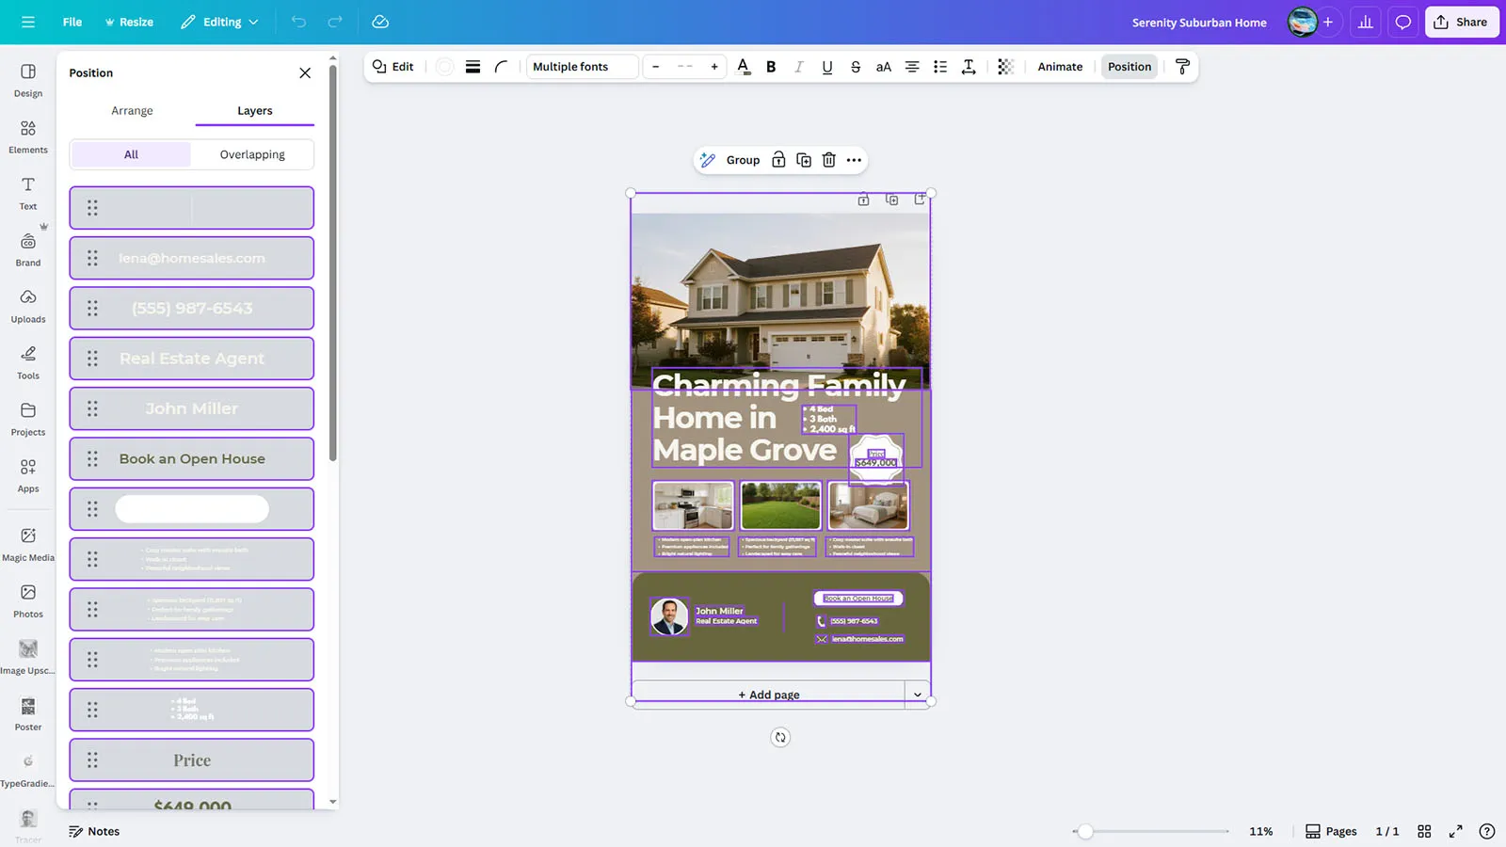Toggle italic text formatting
1506x847 pixels.
click(798, 67)
